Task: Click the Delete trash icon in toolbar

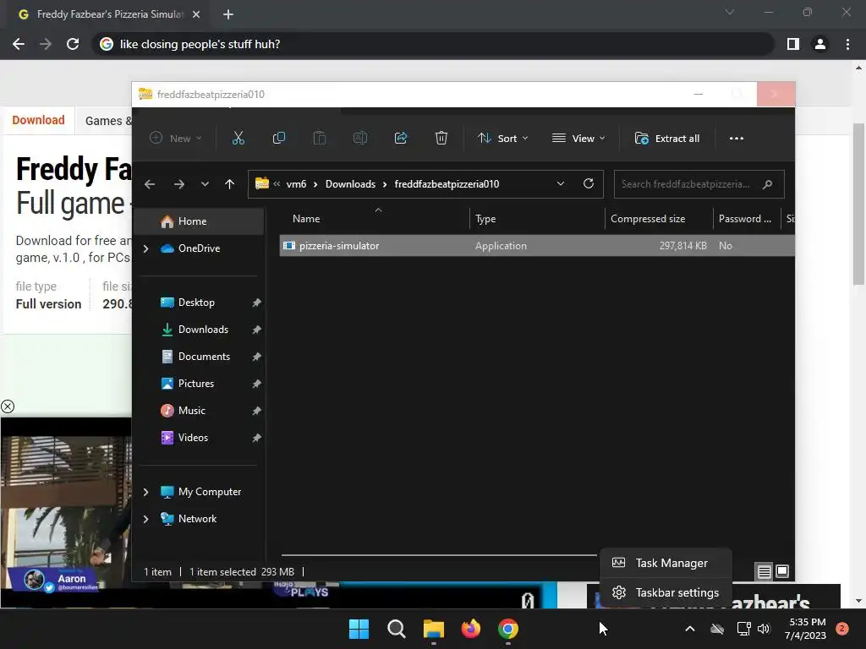Action: 441,138
